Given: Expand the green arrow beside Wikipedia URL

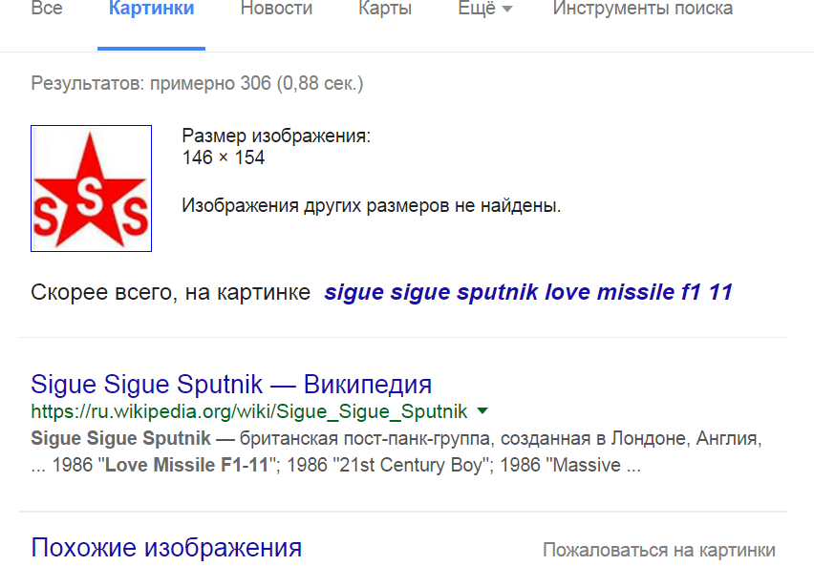Looking at the screenshot, I should 482,410.
